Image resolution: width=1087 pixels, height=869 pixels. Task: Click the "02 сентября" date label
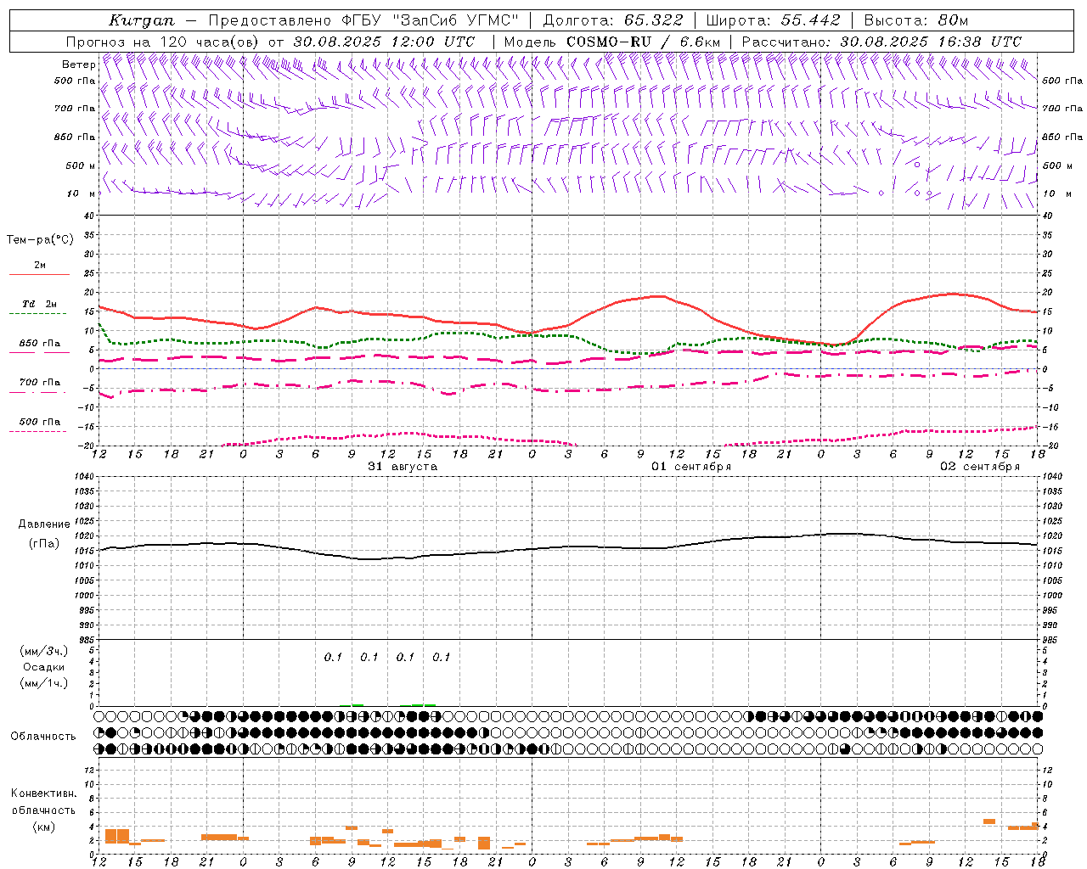point(980,467)
